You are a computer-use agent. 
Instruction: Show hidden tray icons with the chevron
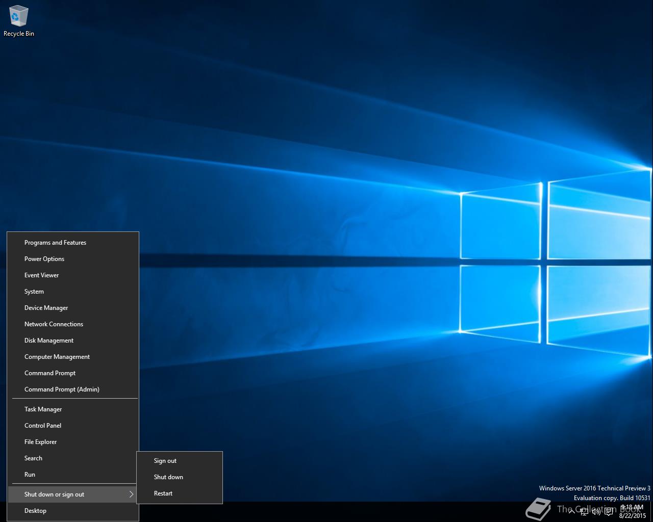click(572, 512)
